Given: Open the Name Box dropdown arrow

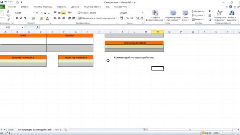Looking at the screenshot, I should click(22, 27).
